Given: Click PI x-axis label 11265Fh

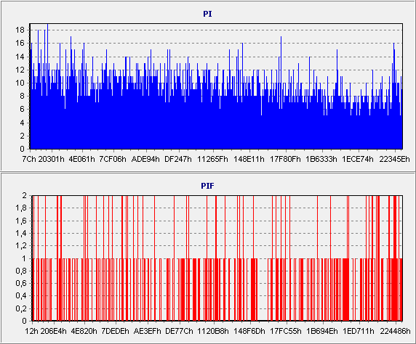Looking at the screenshot, I should (x=213, y=159).
